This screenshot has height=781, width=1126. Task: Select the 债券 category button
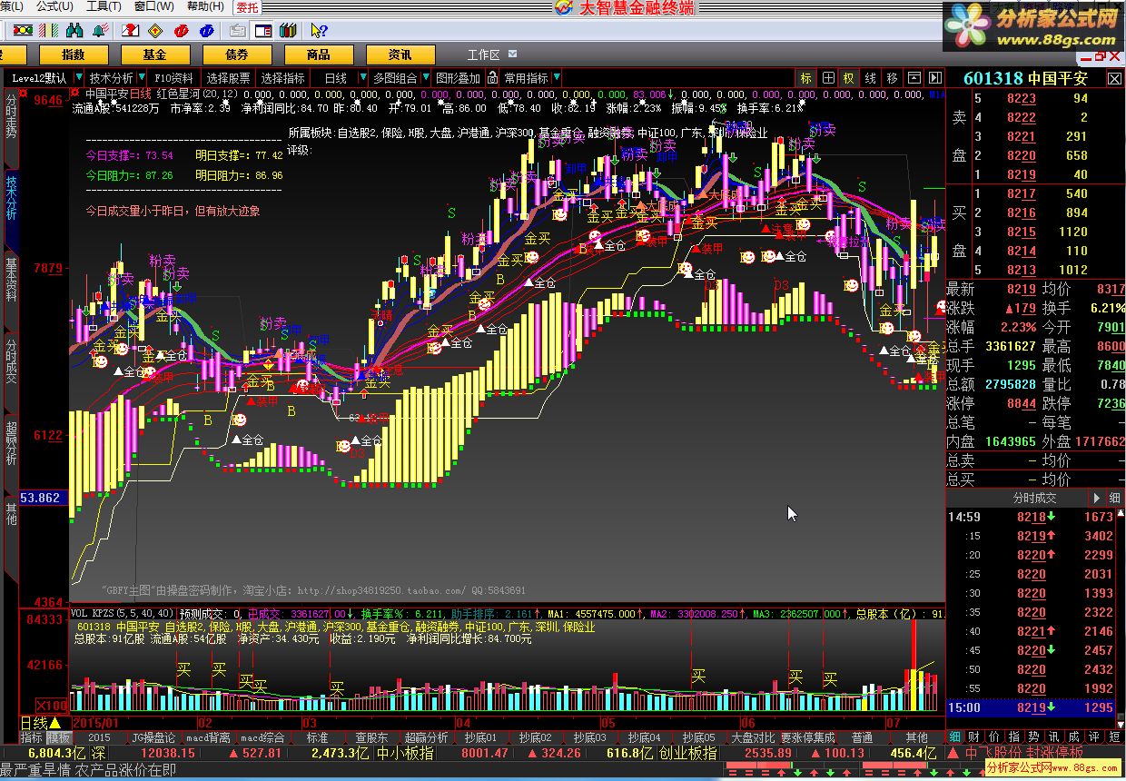coord(237,54)
